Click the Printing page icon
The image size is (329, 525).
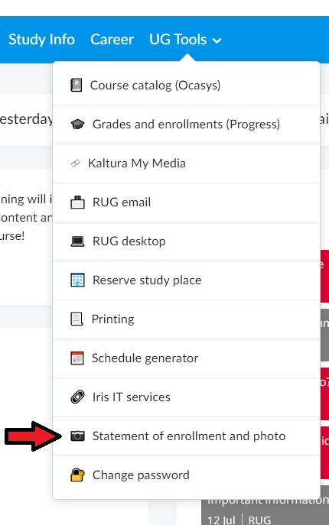[77, 319]
